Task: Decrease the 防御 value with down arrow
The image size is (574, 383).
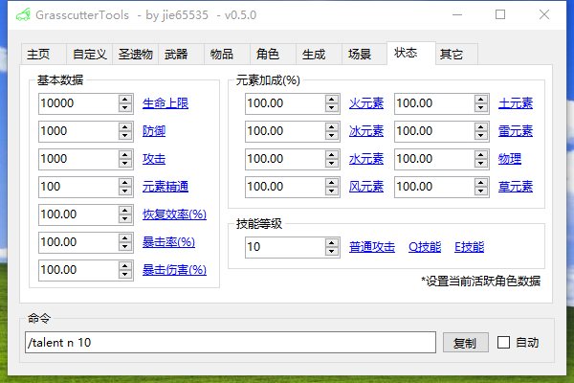Action: click(125, 136)
